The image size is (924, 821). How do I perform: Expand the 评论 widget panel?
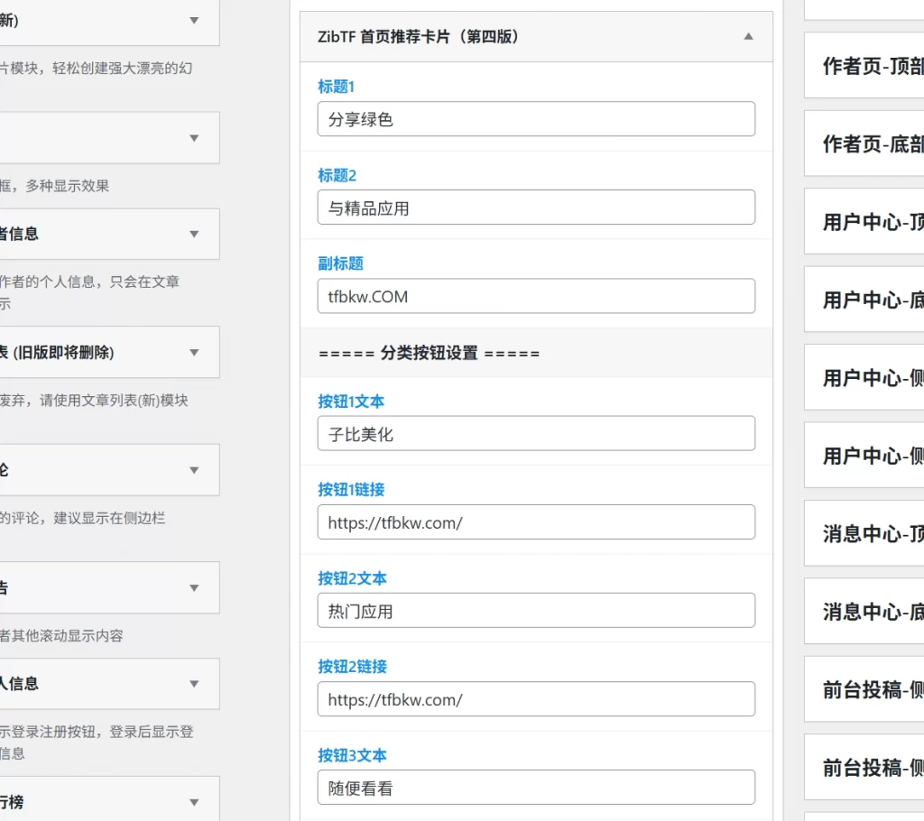pos(194,469)
